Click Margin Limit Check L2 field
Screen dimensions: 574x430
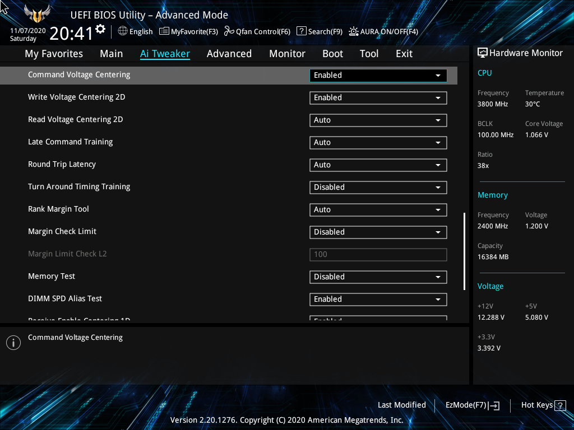pyautogui.click(x=378, y=255)
